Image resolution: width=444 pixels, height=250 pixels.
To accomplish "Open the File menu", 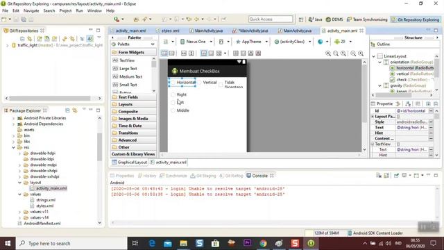I will coord(5,11).
